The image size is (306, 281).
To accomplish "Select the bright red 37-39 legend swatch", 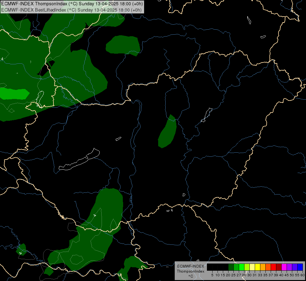I will [273, 267].
